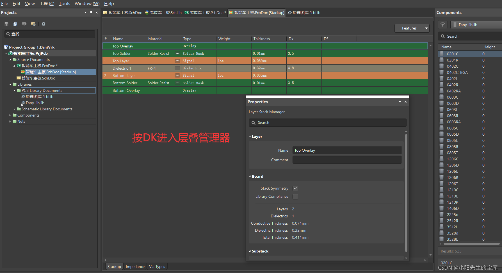502x273 pixels.
Task: Select the 1206R component icon
Action: point(442,177)
